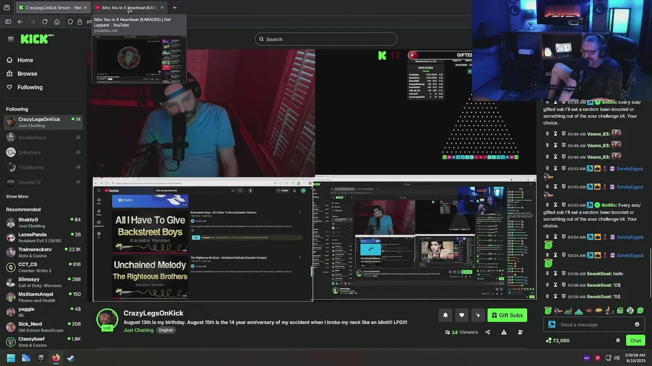Viewport: 652px width, 366px height.
Task: Click the notification bell for CrazyLegsOnKick
Action: pyautogui.click(x=445, y=315)
